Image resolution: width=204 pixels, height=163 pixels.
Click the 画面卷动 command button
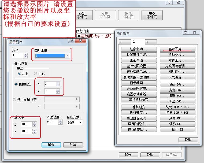click(x=139, y=60)
